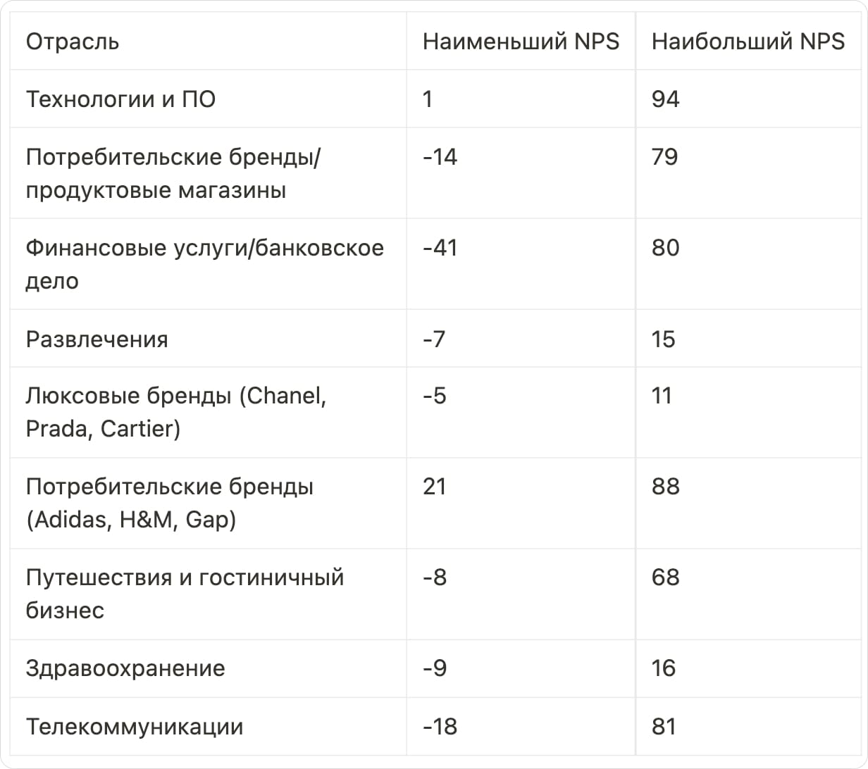
Task: Select the -5 value cell
Action: [434, 396]
